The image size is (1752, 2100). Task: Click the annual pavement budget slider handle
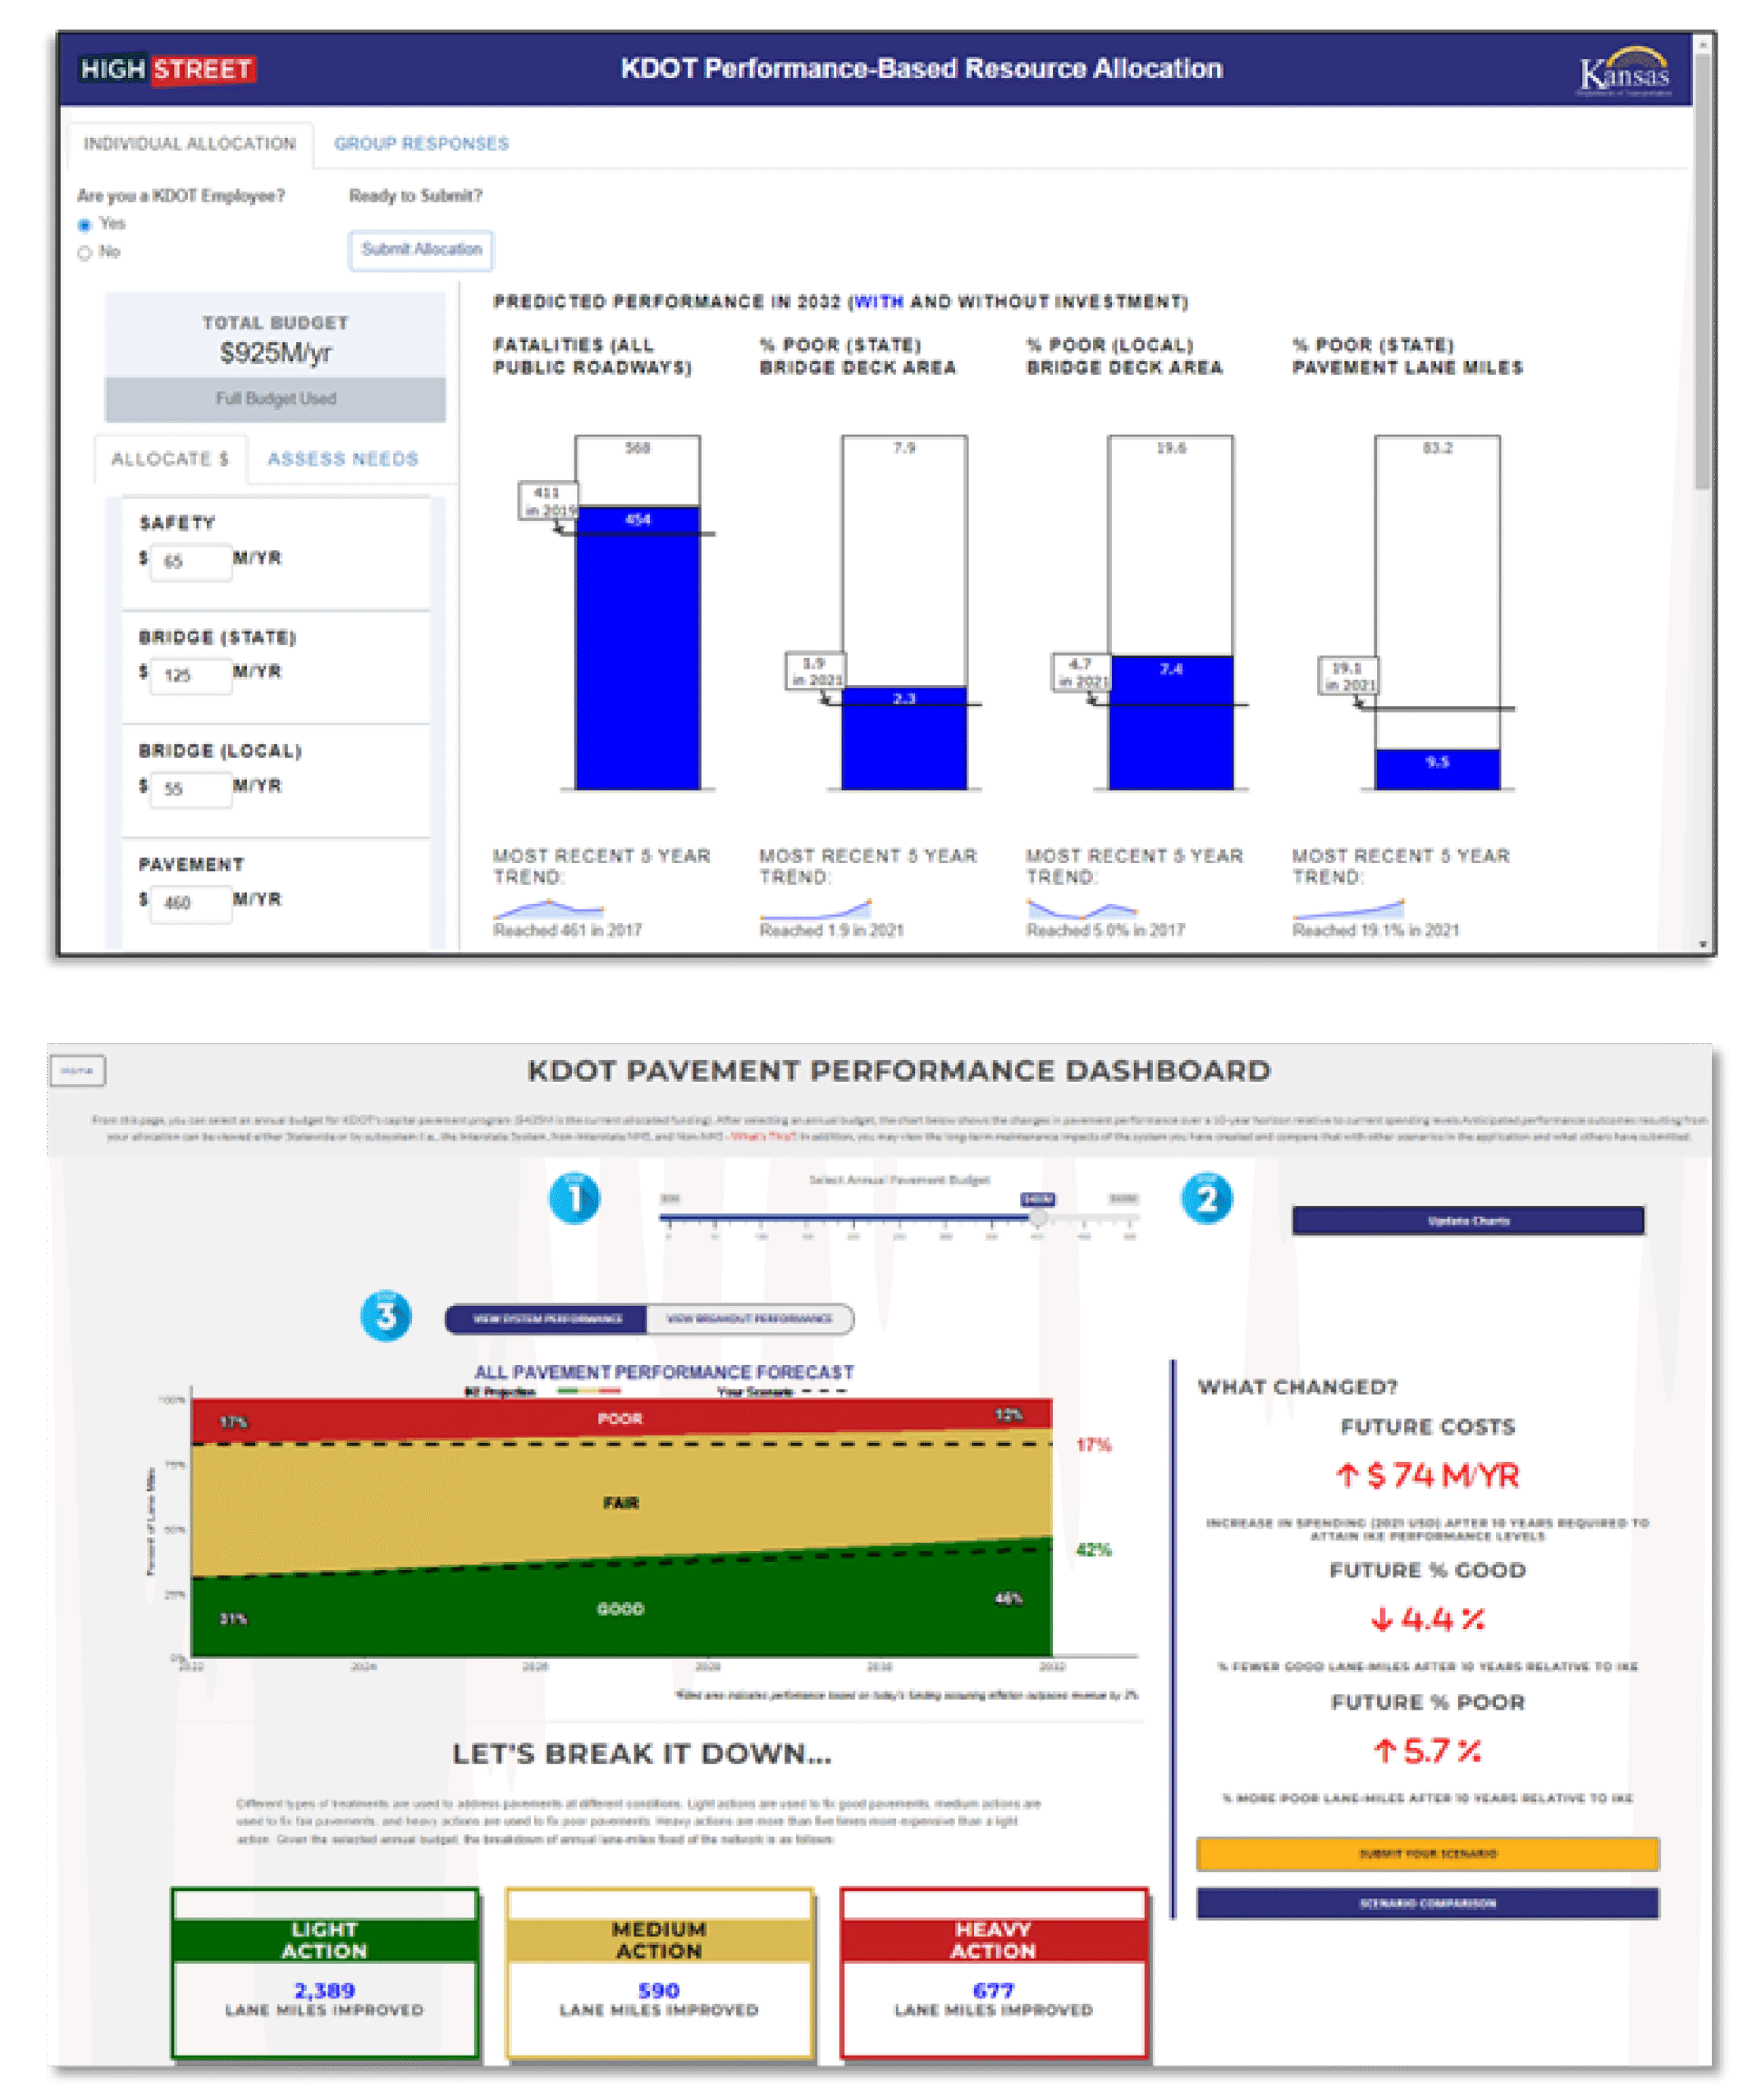coord(1039,1218)
